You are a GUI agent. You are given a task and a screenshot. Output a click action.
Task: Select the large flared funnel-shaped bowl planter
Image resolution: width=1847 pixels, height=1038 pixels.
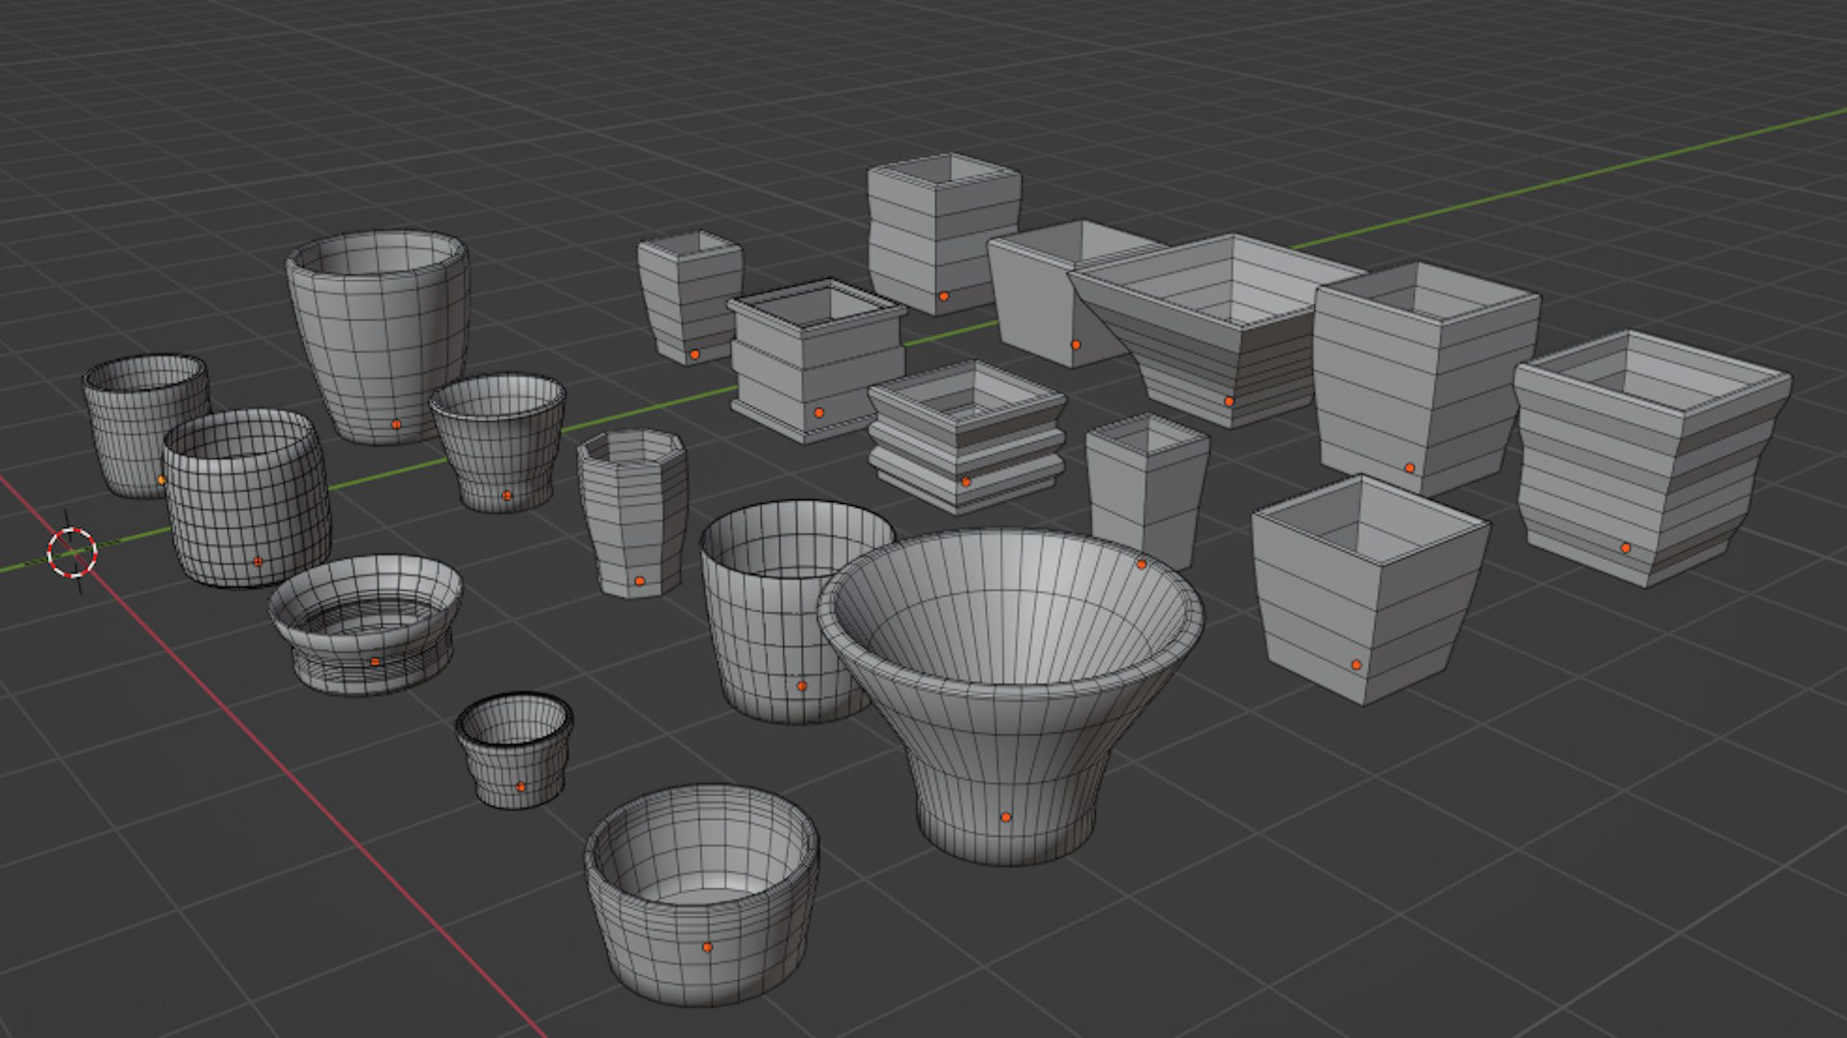tap(1010, 696)
